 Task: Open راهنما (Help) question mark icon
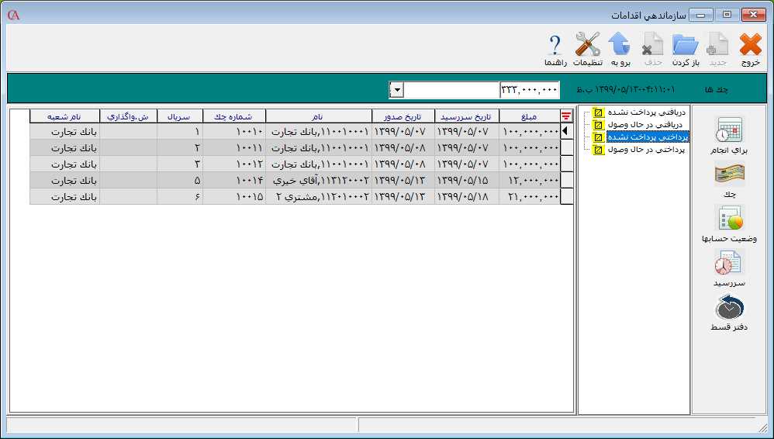555,49
